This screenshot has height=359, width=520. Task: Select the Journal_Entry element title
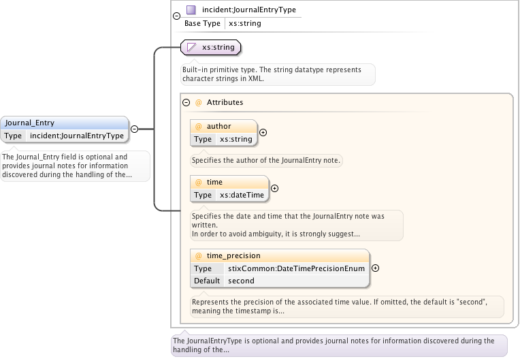point(30,123)
